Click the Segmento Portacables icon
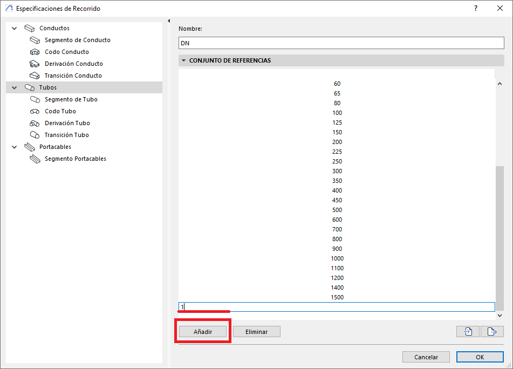Viewport: 513px width, 369px height. pos(35,159)
